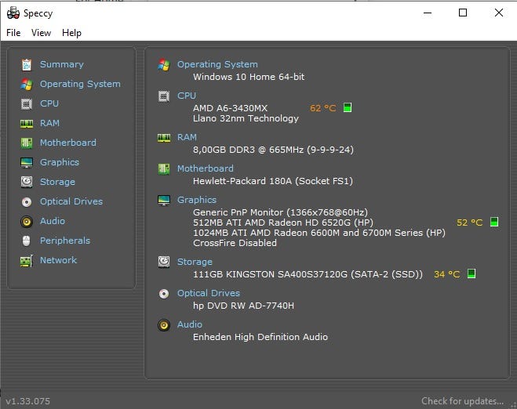Click the Windows 10 Home 64-bit text
The height and width of the screenshot is (409, 517).
pos(249,77)
